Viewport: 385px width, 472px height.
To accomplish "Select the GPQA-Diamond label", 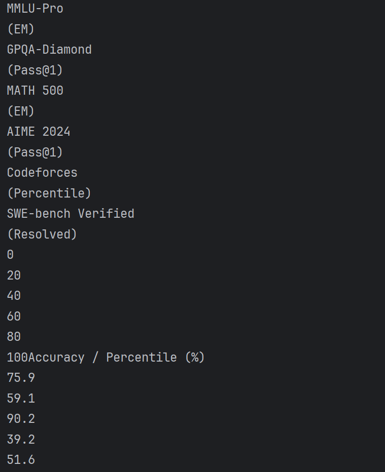I will click(x=49, y=49).
